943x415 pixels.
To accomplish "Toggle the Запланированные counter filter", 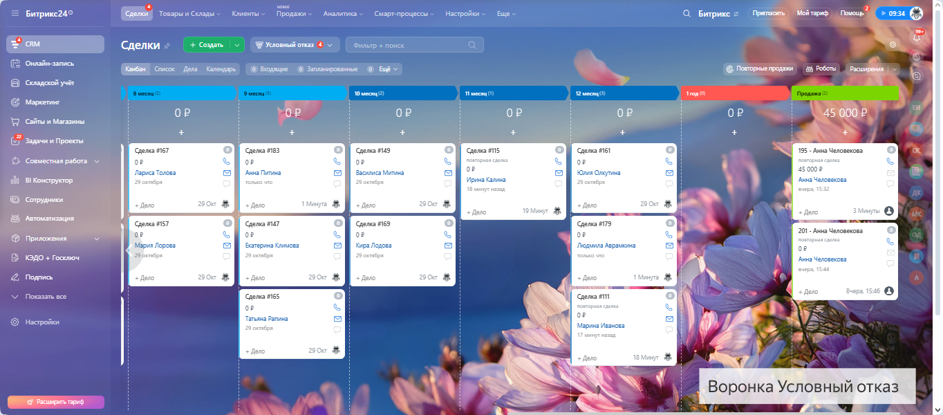I will tap(327, 69).
